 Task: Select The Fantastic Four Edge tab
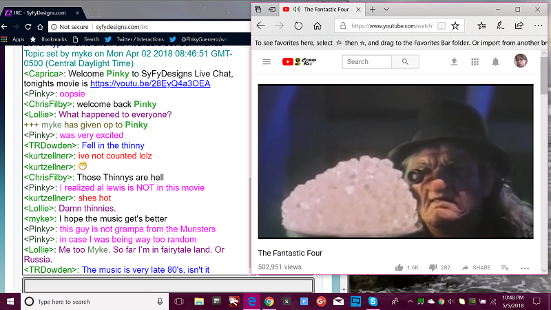click(x=322, y=10)
